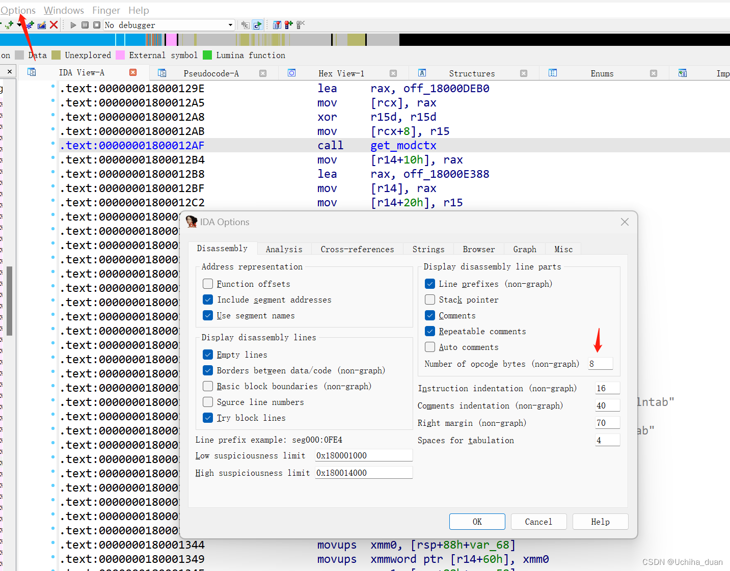Viewport: 730px width, 571px height.
Task: Switch to the Strings tab
Action: pos(428,249)
